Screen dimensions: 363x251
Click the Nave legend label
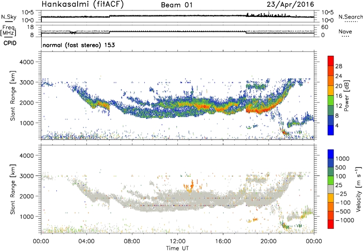click(345, 31)
